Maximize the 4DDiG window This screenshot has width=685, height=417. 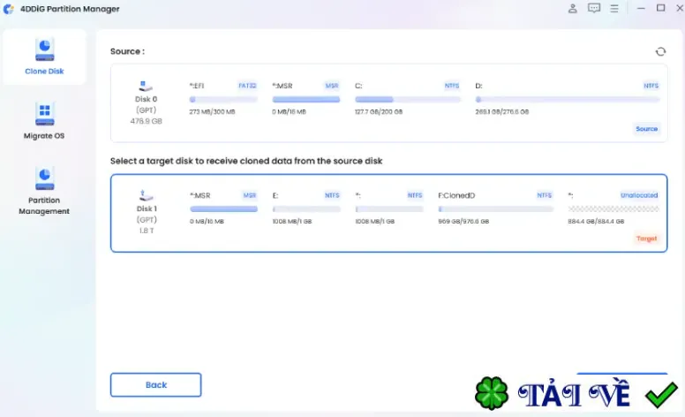[660, 8]
